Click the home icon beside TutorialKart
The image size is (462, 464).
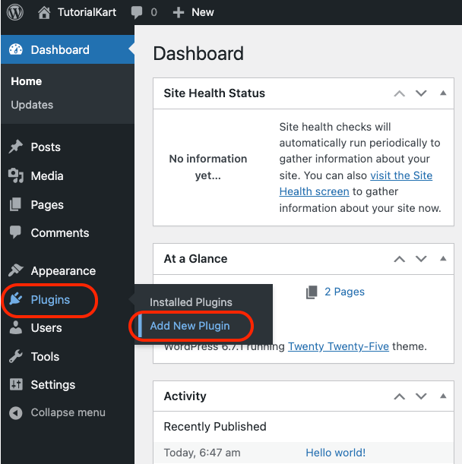44,13
